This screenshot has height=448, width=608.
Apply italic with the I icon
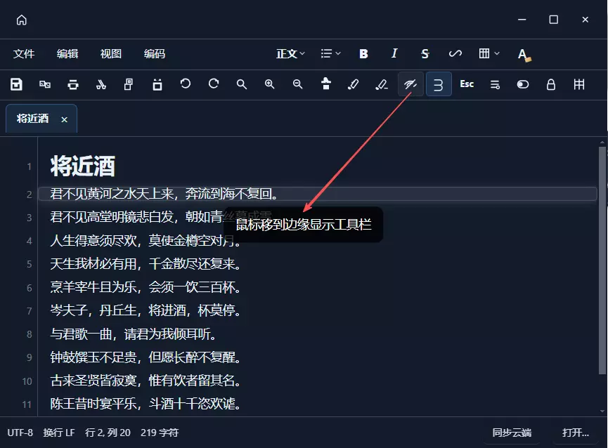394,53
